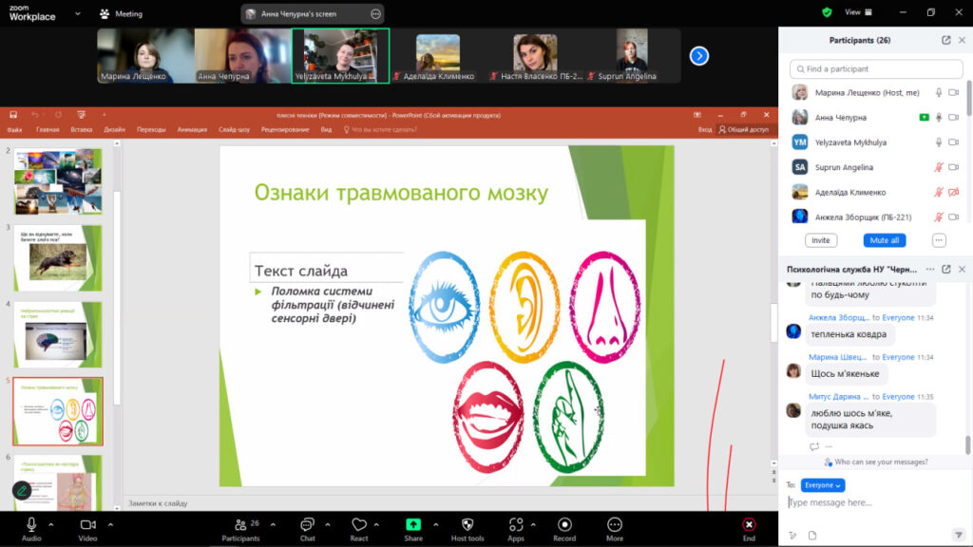
Task: Open the Zoom Workplace dropdown arrow
Action: tap(78, 13)
